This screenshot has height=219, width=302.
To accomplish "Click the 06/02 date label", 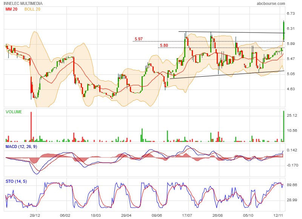I will tap(65, 215).
